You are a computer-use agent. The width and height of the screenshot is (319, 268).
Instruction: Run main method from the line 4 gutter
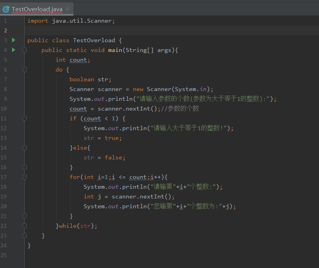click(14, 50)
